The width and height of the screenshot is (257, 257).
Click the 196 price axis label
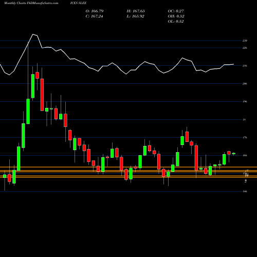click(245, 102)
